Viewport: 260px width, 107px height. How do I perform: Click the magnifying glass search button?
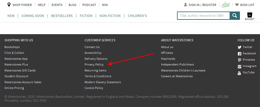(235, 16)
